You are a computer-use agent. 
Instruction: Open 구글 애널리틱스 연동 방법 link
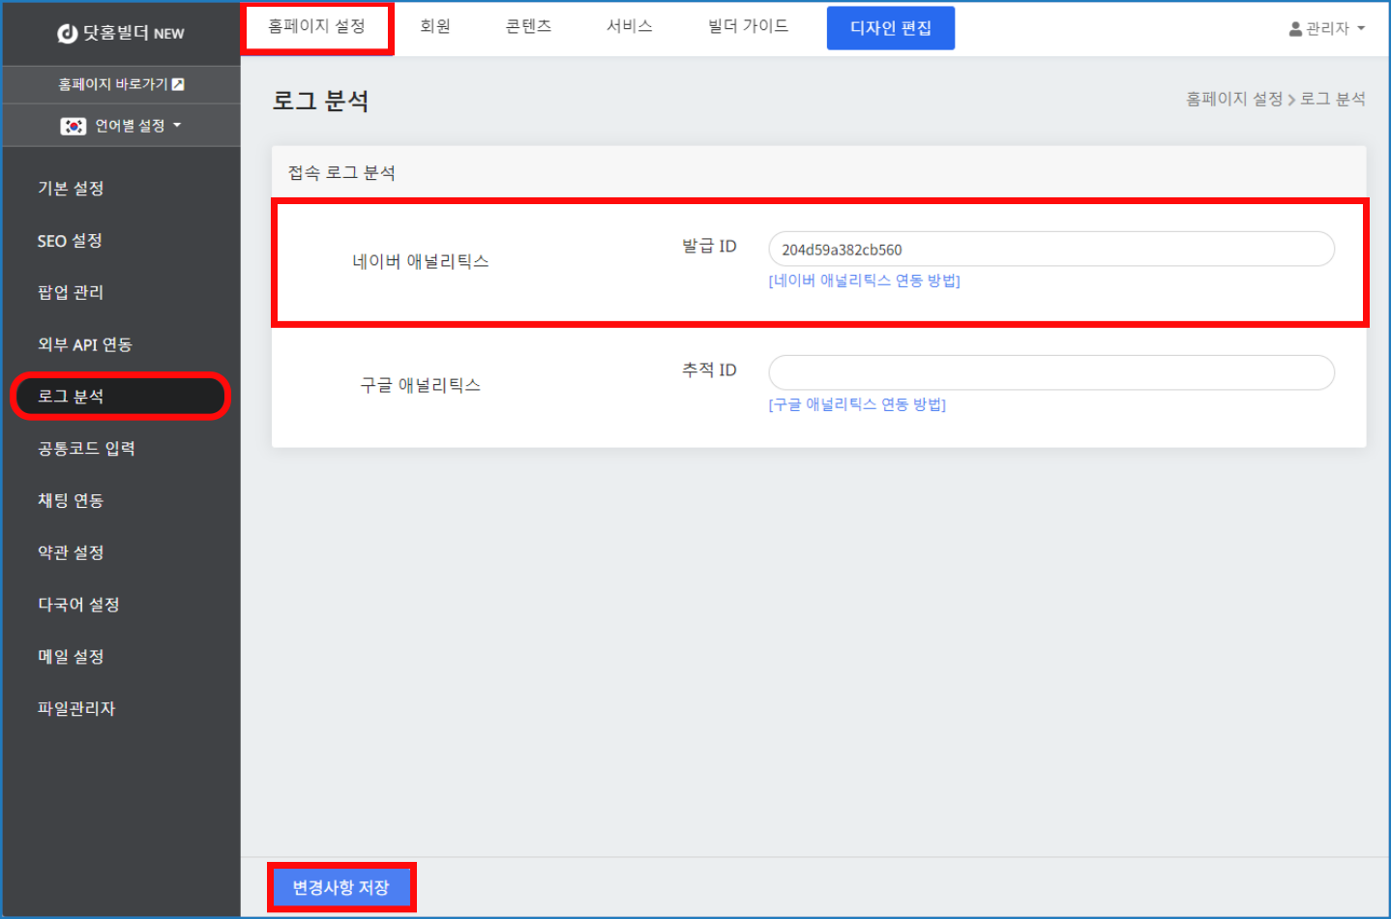(857, 404)
